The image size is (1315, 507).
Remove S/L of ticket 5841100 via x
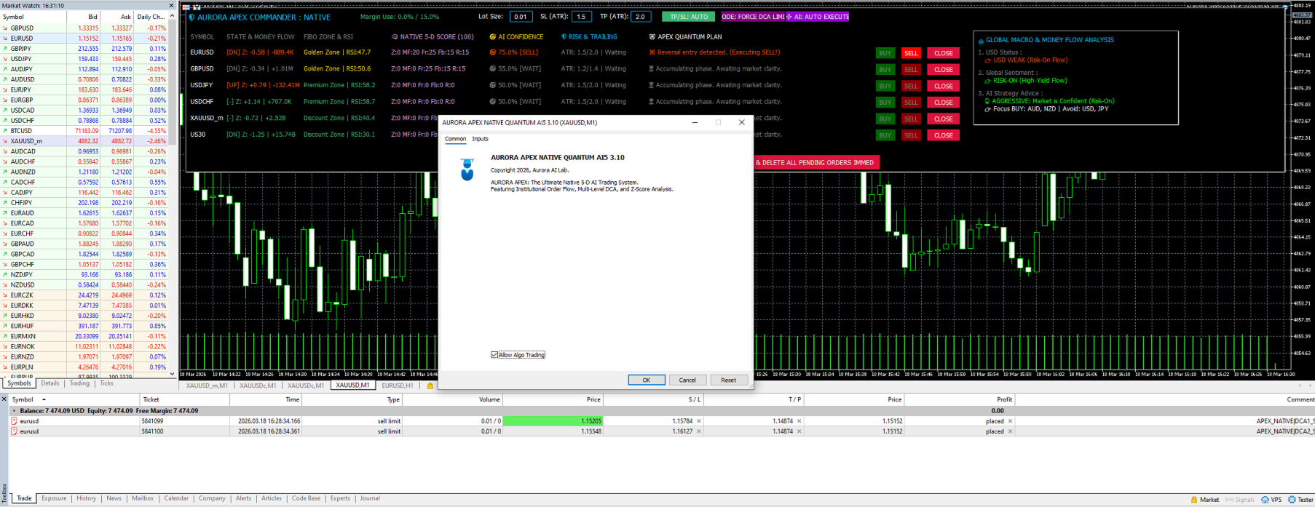[x=699, y=431]
